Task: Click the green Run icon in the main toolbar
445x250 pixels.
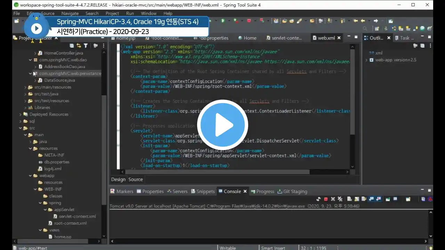Action: 222,21
